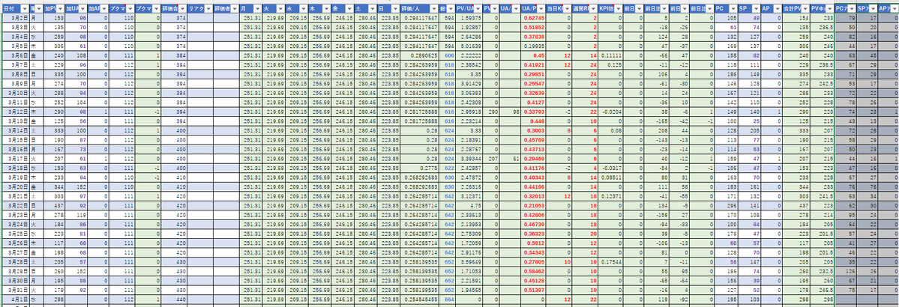Open the 評価者 column filter dropdown
This screenshot has width=899, height=307.
tap(235, 9)
